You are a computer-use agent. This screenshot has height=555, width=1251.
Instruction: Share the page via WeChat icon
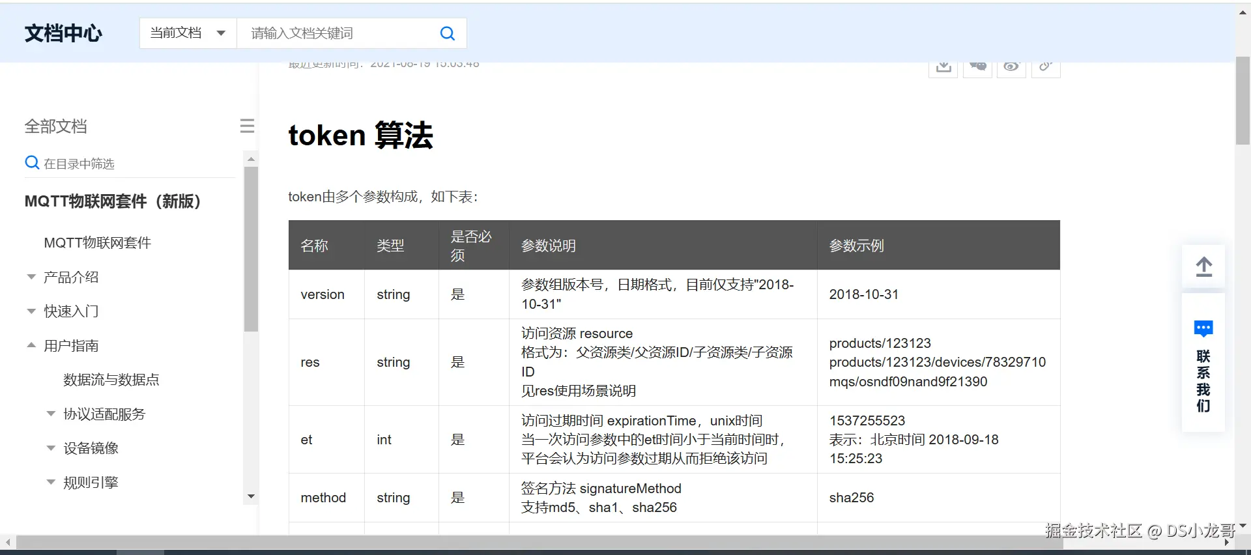pyautogui.click(x=977, y=68)
